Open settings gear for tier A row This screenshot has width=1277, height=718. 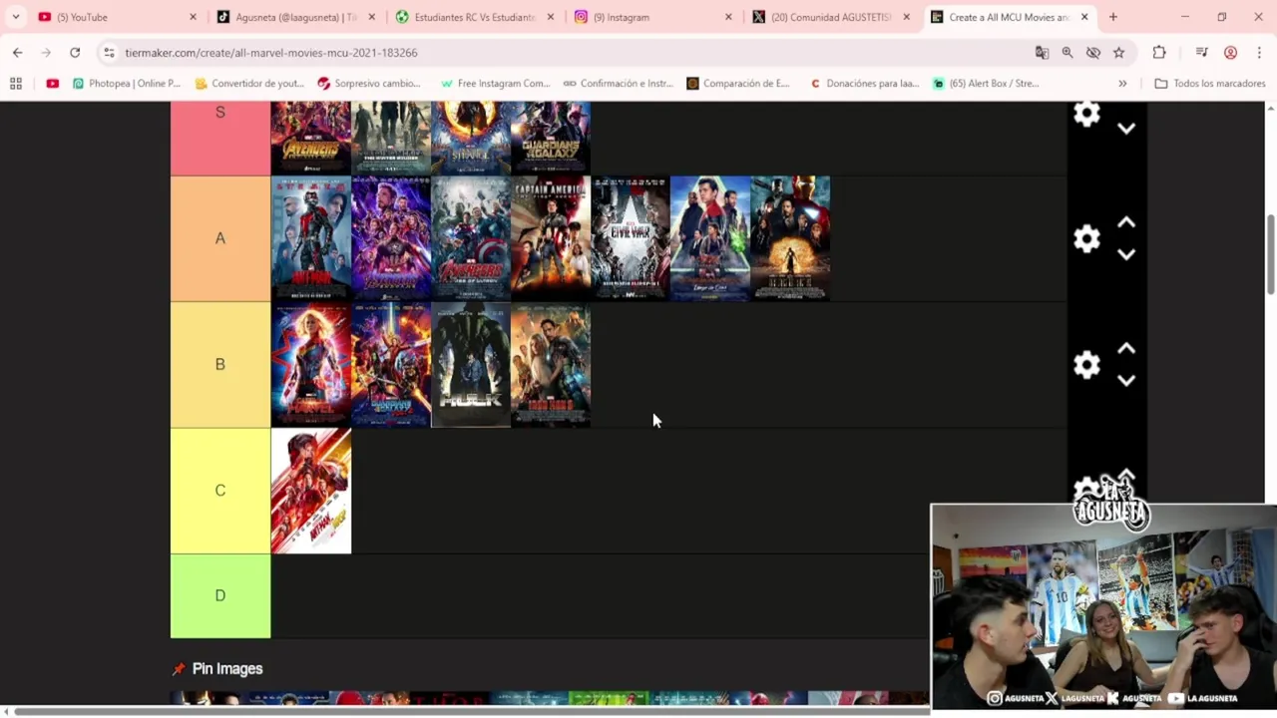[1086, 238]
